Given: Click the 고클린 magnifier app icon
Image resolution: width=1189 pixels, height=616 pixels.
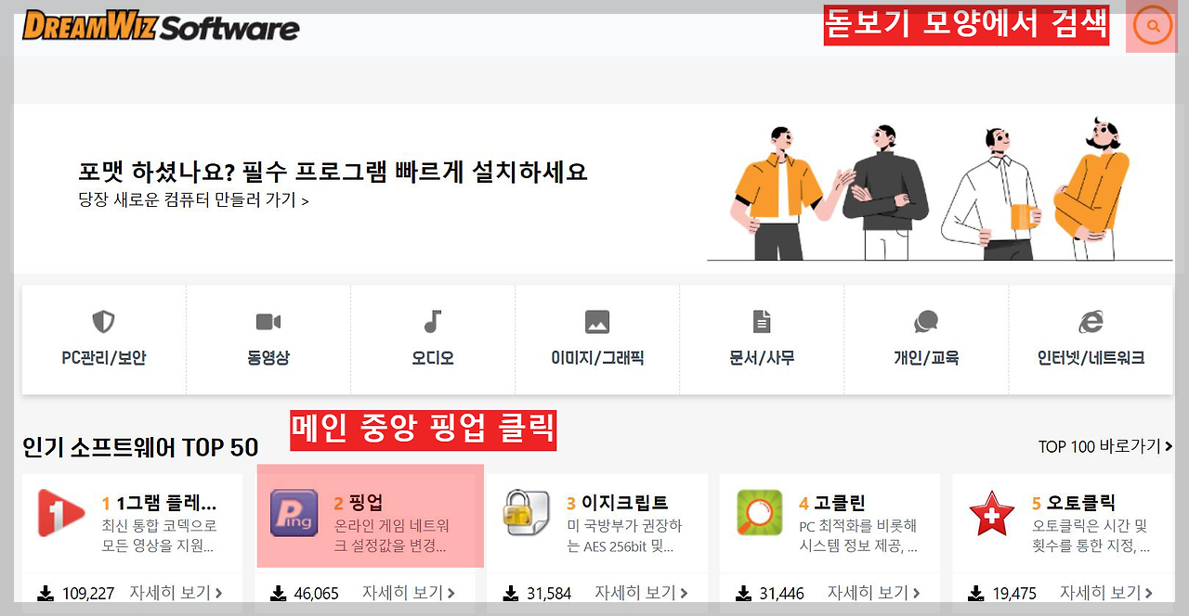Looking at the screenshot, I should point(760,513).
